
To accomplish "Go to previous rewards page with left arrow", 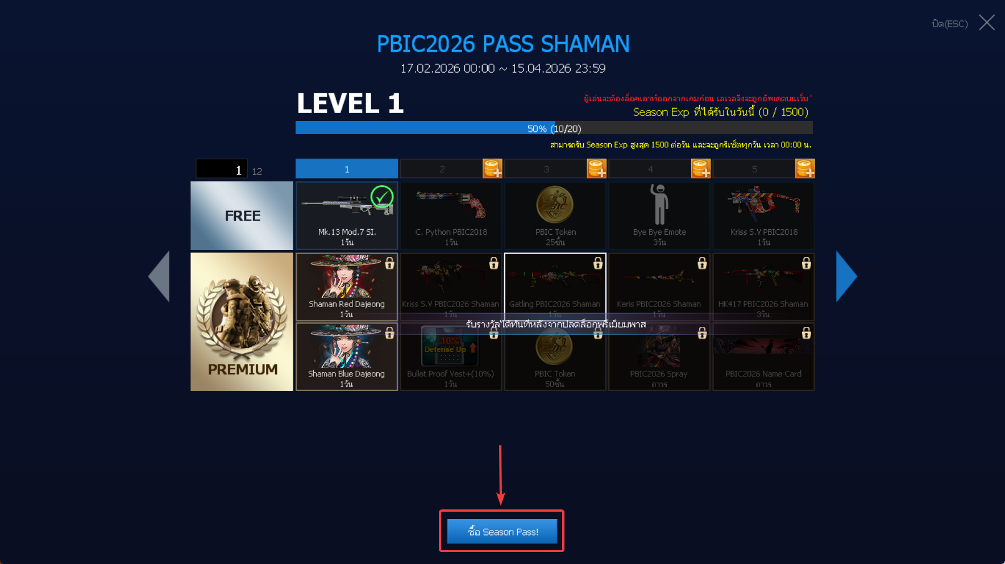I will pyautogui.click(x=159, y=276).
